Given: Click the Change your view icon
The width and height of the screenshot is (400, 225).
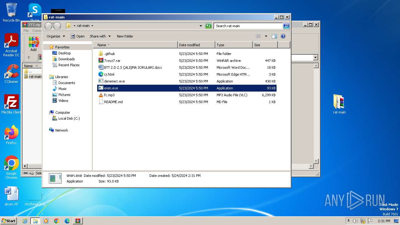Looking at the screenshot, I should point(258,36).
